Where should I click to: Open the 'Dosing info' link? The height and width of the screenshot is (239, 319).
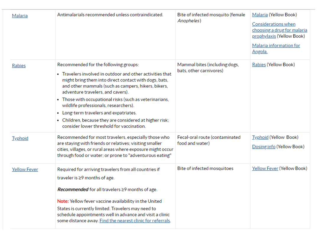coord(263,147)
